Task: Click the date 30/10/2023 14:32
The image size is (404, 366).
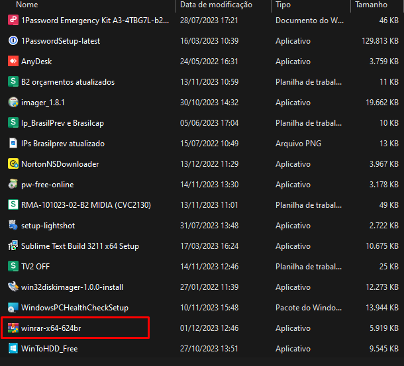Action: (209, 103)
